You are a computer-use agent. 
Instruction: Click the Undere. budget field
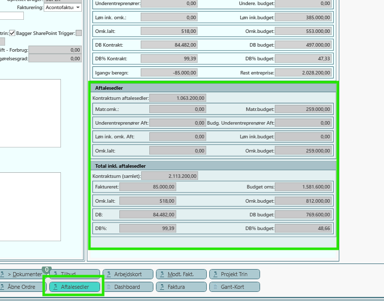(x=303, y=4)
